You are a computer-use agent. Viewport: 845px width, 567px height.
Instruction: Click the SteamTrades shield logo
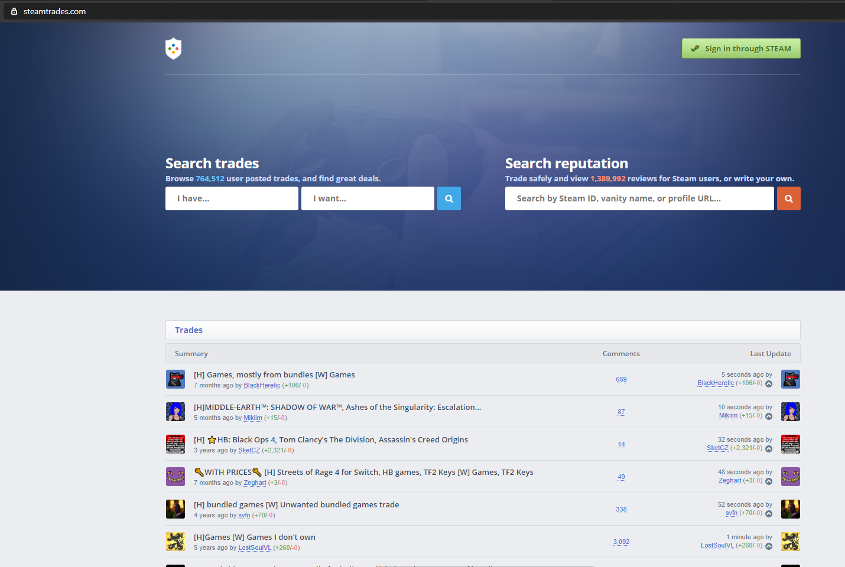coord(173,48)
